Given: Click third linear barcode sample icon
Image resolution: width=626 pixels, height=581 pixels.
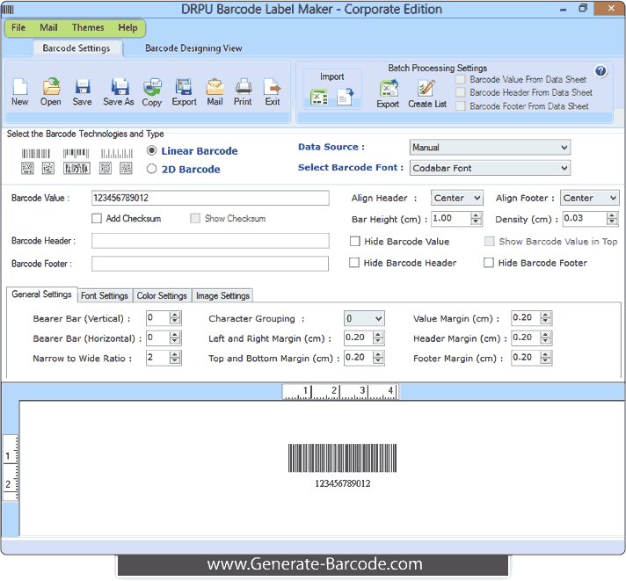Looking at the screenshot, I should [117, 154].
